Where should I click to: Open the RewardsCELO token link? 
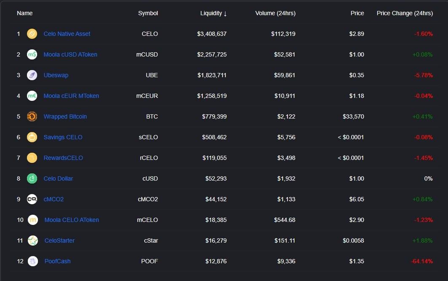[x=63, y=158]
